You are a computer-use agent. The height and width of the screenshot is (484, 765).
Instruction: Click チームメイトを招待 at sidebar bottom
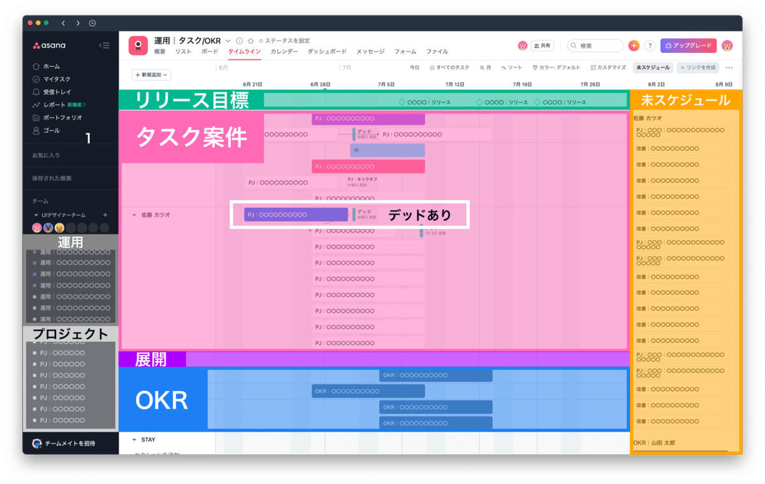click(x=64, y=443)
